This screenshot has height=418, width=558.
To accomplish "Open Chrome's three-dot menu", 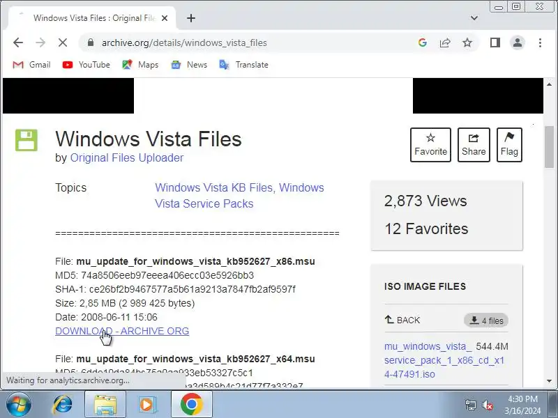I will [x=540, y=42].
